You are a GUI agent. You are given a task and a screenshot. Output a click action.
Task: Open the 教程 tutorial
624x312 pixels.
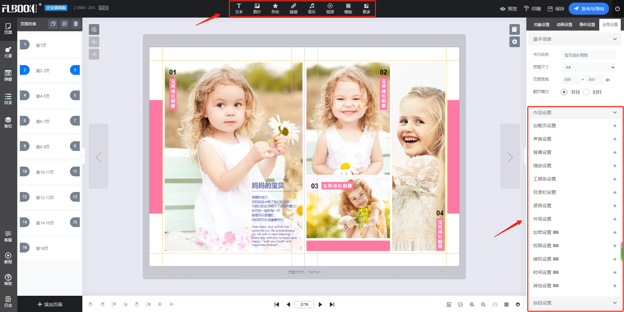tap(8, 258)
